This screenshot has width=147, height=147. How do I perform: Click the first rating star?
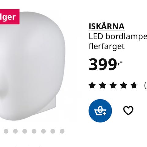coord(92,85)
